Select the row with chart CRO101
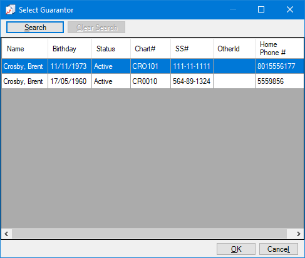Image resolution: width=305 pixels, height=258 pixels. click(x=153, y=66)
